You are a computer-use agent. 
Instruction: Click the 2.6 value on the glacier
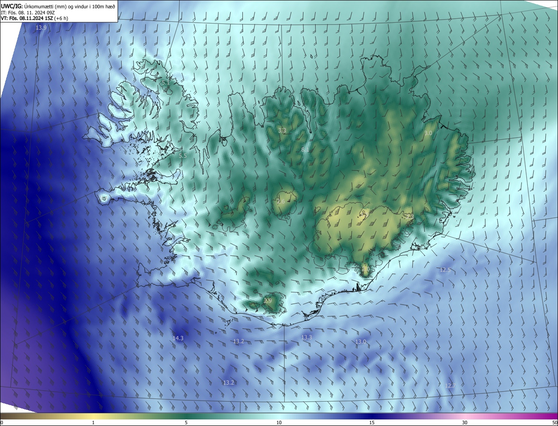(281, 201)
